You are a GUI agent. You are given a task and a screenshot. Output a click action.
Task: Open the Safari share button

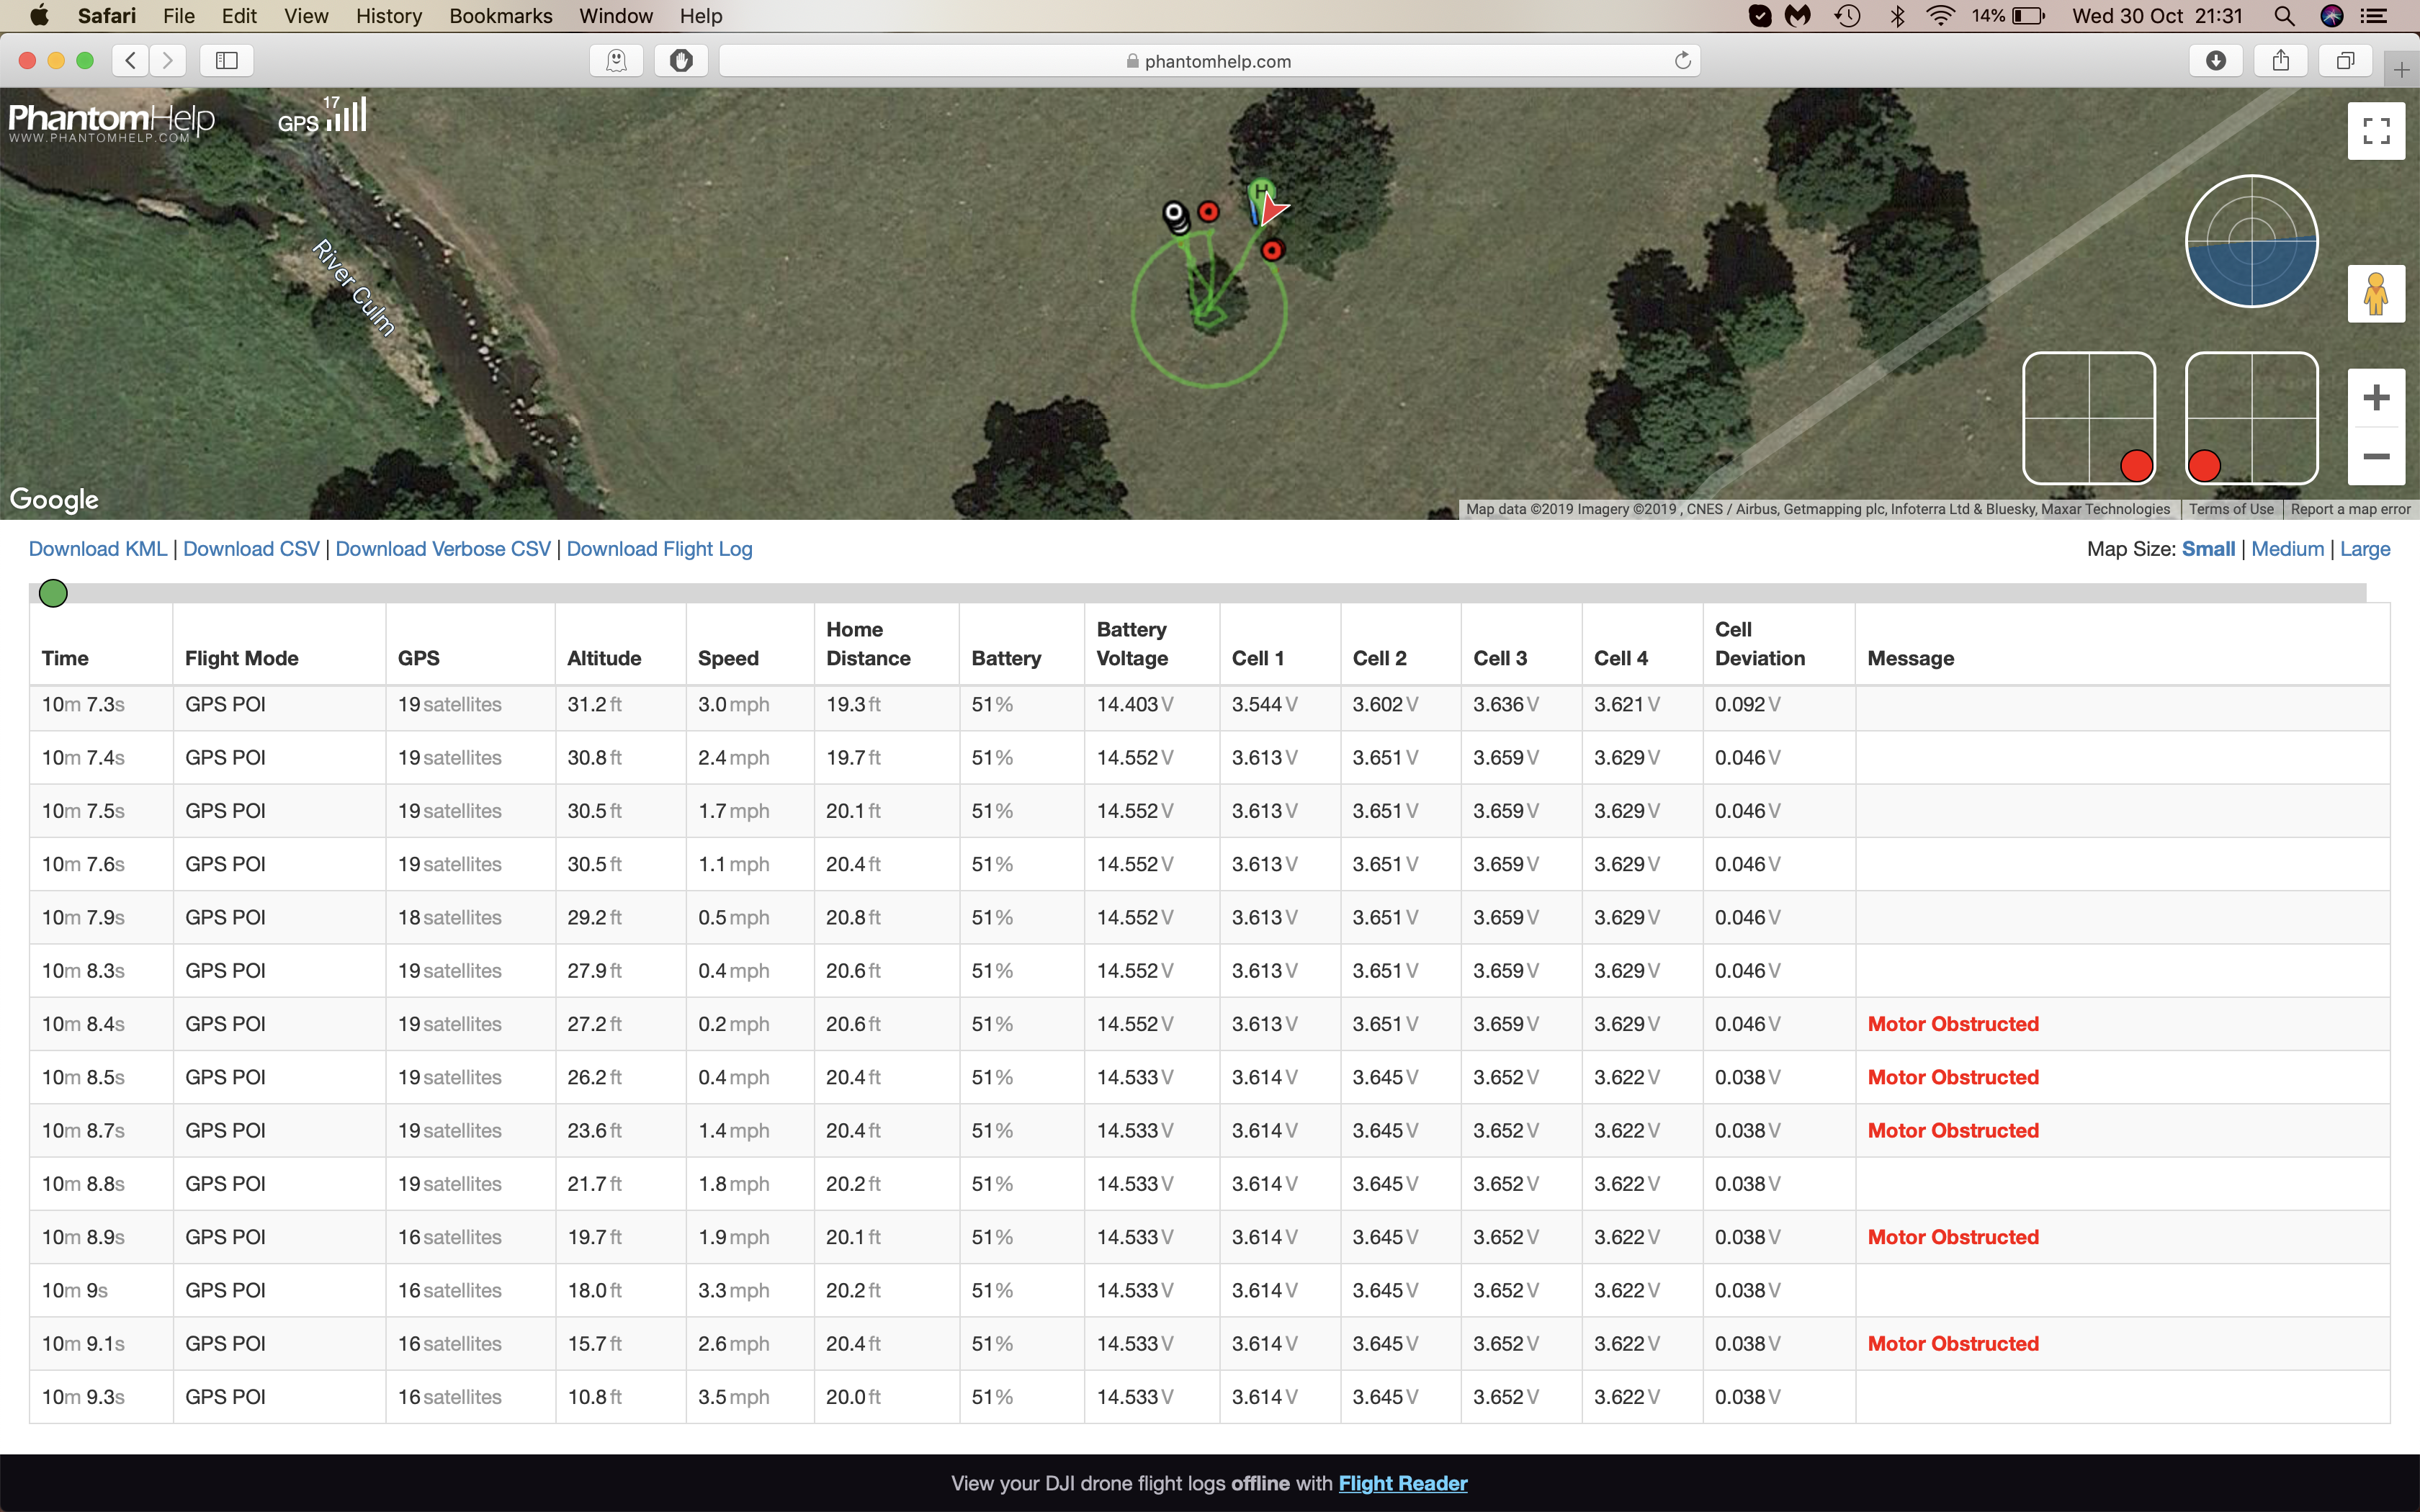coord(2280,61)
